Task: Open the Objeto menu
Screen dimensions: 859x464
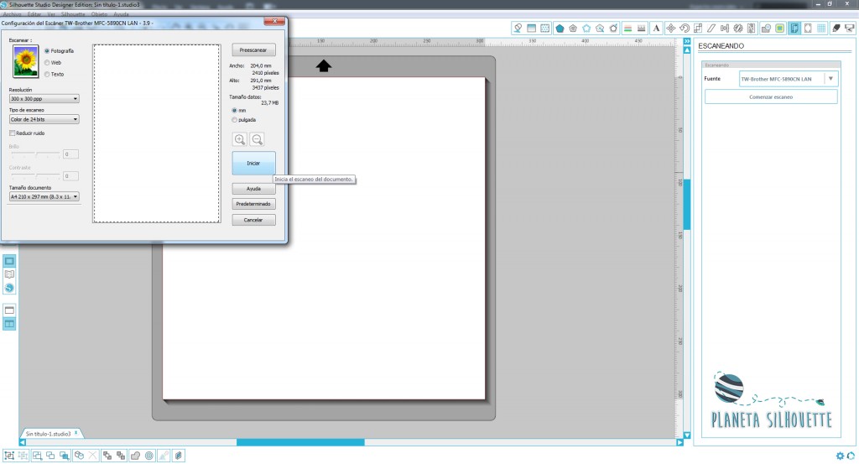Action: (x=99, y=13)
